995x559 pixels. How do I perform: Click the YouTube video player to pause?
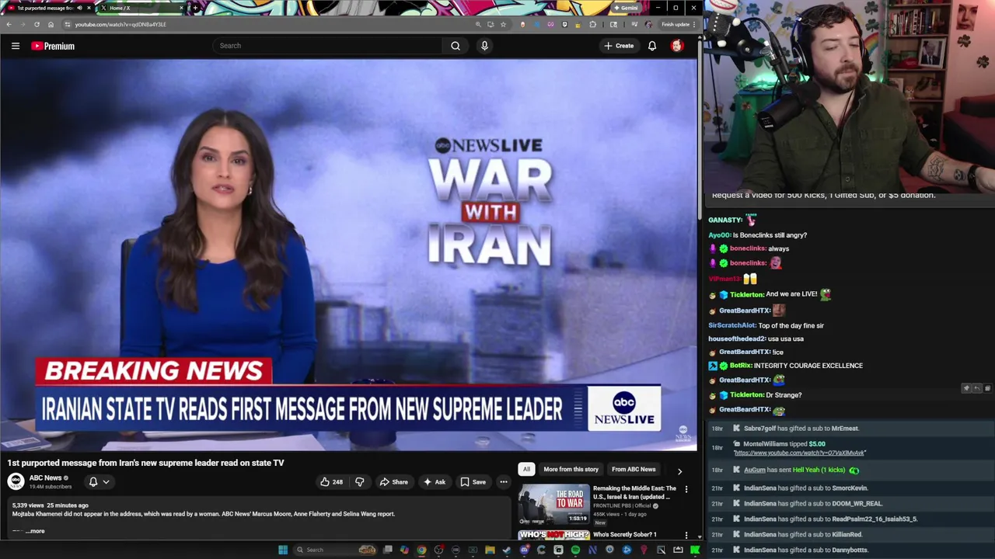(x=348, y=255)
